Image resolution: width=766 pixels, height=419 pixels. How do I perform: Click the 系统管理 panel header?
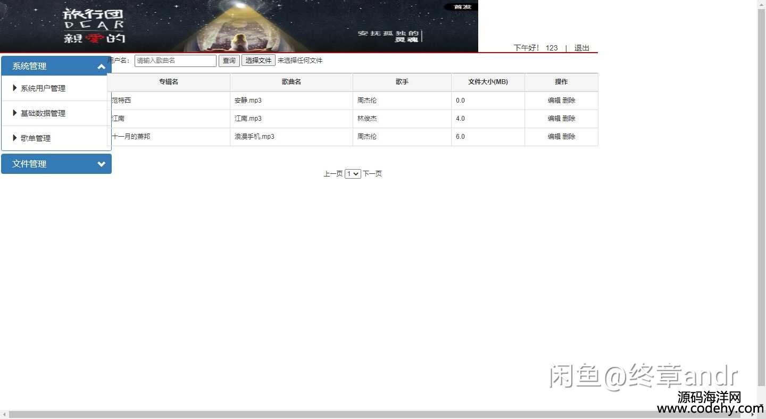[x=56, y=66]
